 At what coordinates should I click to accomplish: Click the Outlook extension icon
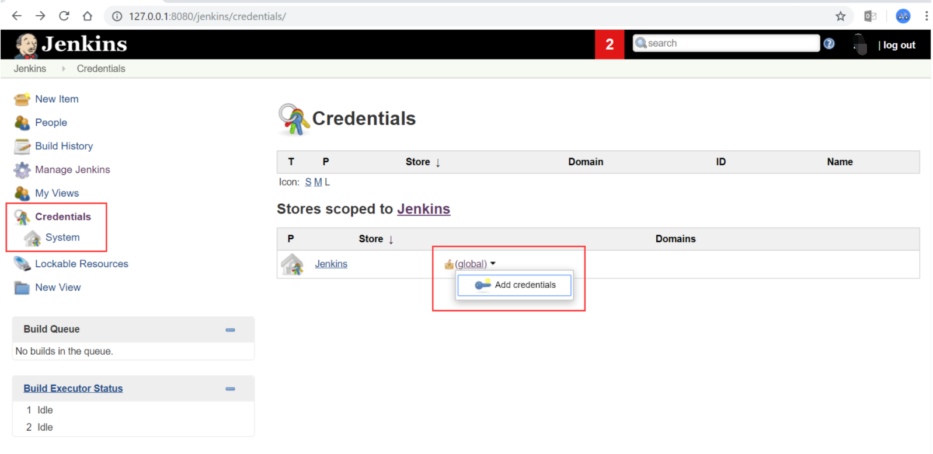(x=871, y=16)
